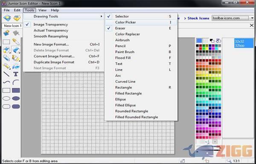Click the blue foreground color swatch
Viewport: 256px width, 164px height.
(x=199, y=41)
